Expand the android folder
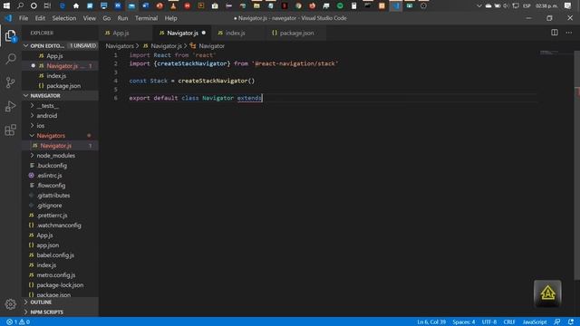580x326 pixels. (60, 116)
